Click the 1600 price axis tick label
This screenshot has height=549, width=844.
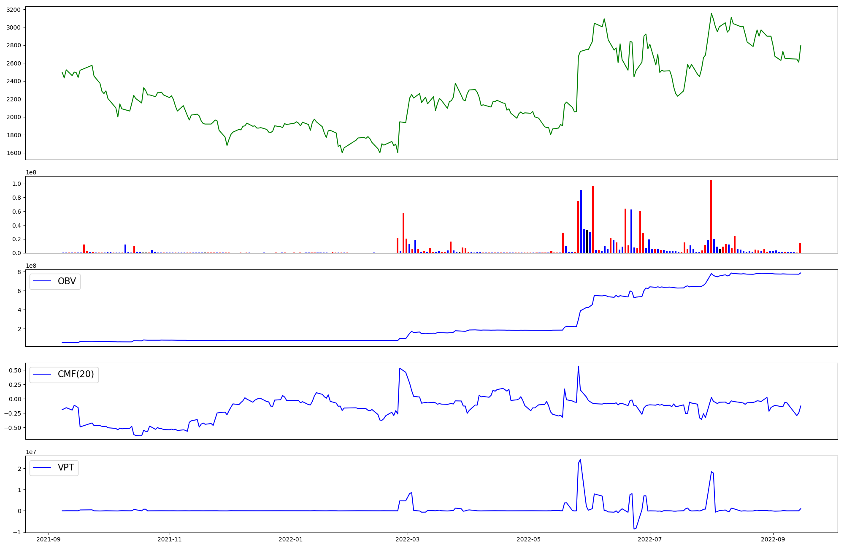(14, 153)
